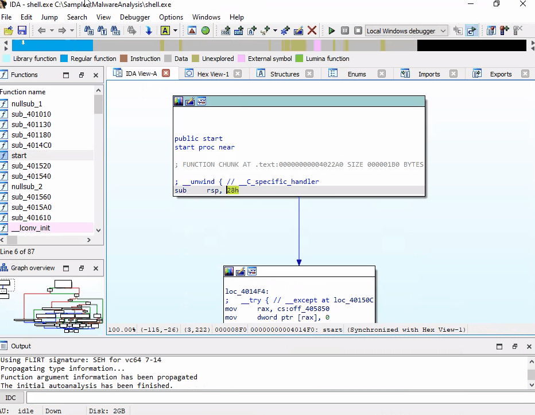Click the blue down arrow jump icon
This screenshot has width=535, height=415.
click(x=149, y=30)
